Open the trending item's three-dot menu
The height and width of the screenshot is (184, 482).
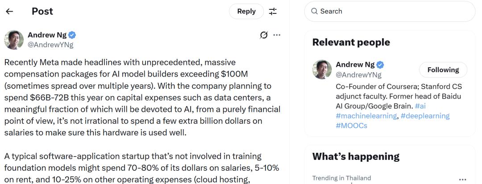pyautogui.click(x=462, y=178)
